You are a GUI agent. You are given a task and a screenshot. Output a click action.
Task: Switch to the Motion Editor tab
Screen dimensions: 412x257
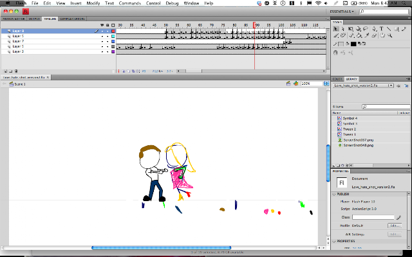pyautogui.click(x=14, y=19)
